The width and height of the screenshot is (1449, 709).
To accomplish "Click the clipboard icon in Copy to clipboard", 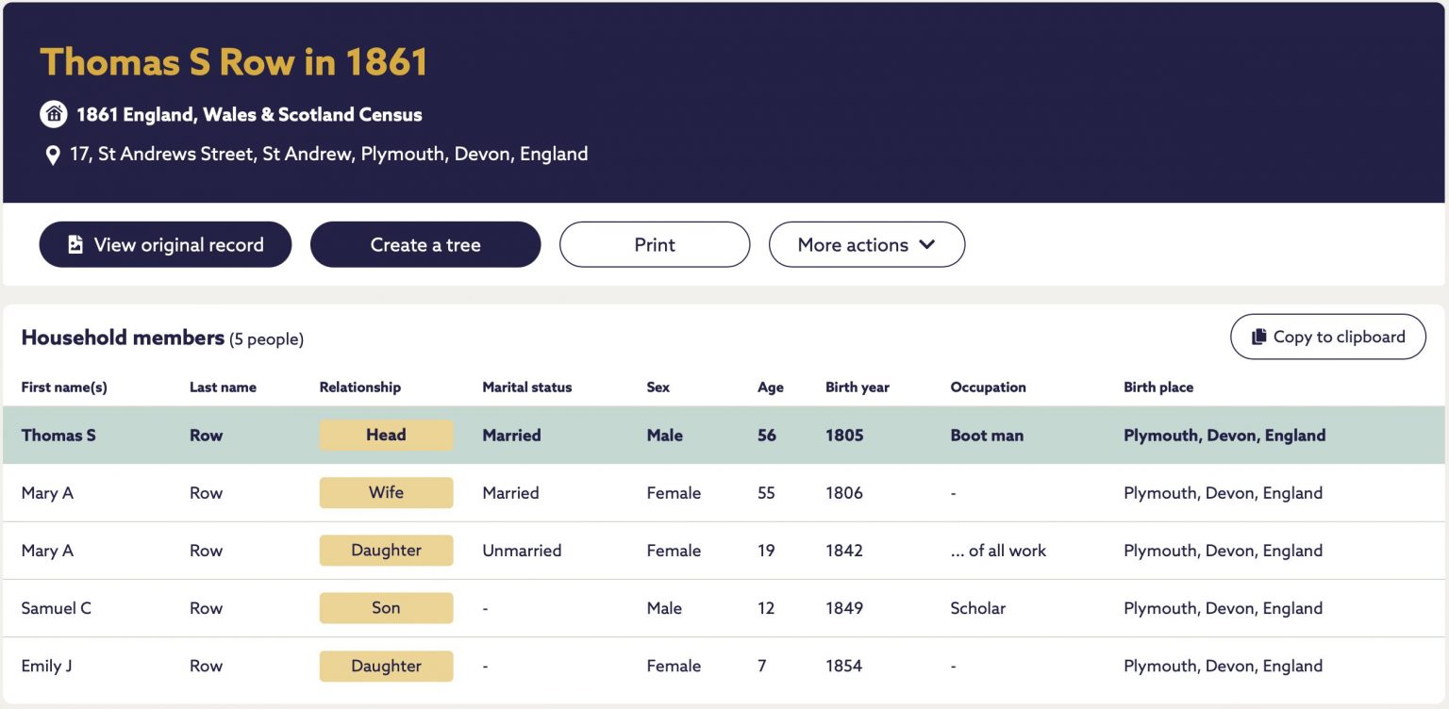I will pos(1258,337).
